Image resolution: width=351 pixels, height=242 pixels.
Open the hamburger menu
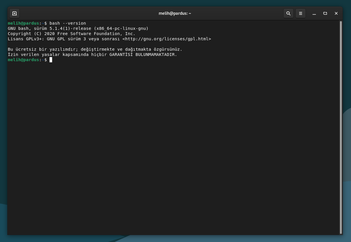[301, 13]
